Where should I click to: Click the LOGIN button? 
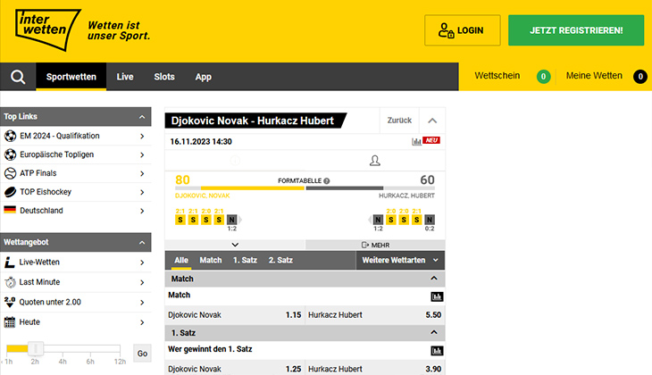[463, 30]
